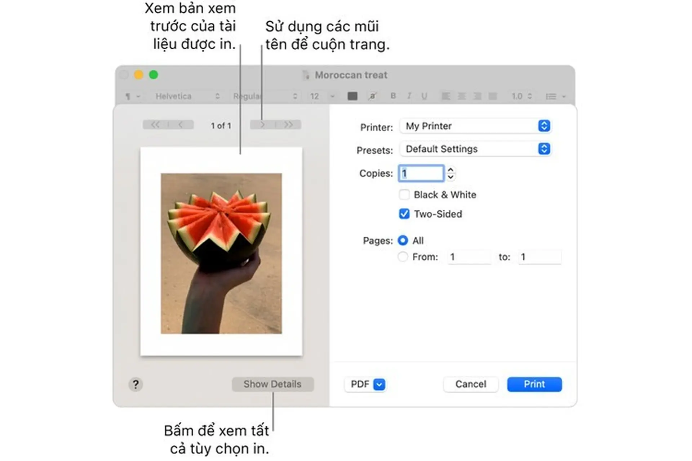The width and height of the screenshot is (692, 461).
Task: Click the Show Details button
Action: pos(272,384)
